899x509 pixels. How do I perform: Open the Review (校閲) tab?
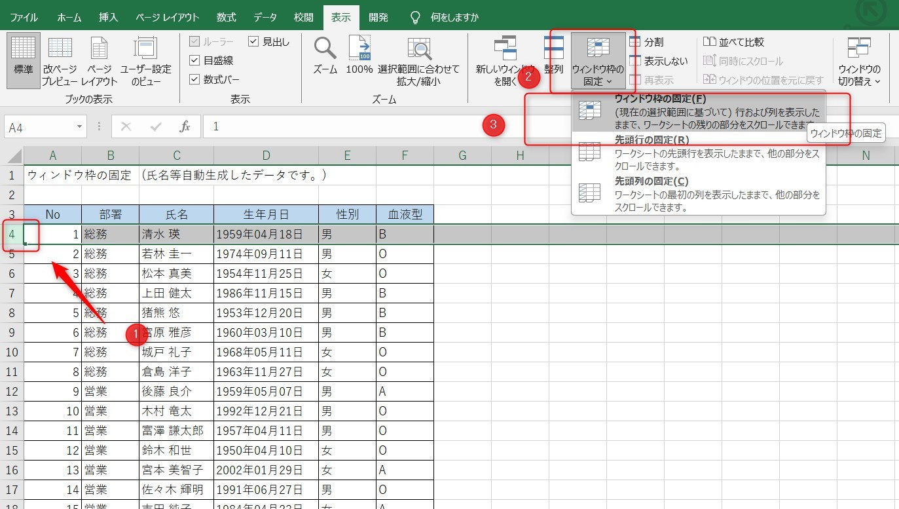[304, 18]
